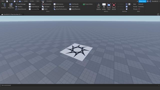This screenshot has width=160, height=90.
Task: Click the Render stats button
Action: pyautogui.click(x=135, y=7)
